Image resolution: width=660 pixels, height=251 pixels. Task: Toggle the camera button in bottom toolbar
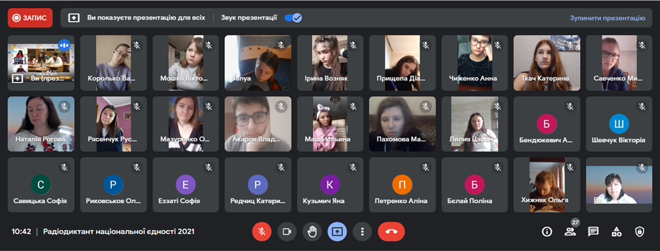tap(287, 231)
